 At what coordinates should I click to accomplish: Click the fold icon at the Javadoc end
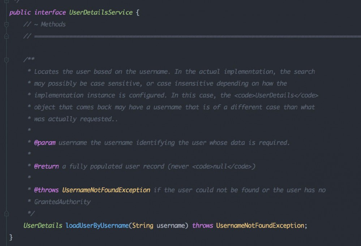tap(6, 213)
